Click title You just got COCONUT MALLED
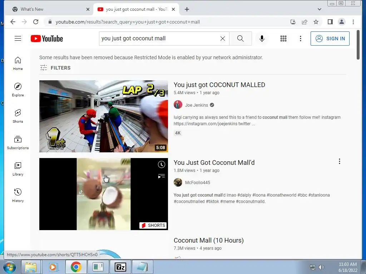The height and width of the screenshot is (274, 366). click(219, 85)
